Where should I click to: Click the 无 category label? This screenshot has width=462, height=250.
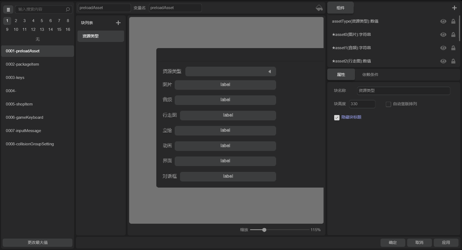38,39
